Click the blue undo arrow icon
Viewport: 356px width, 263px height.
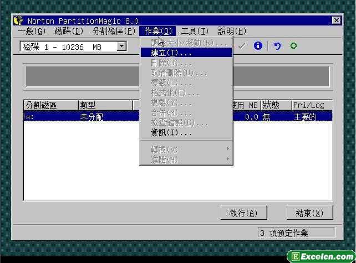(x=277, y=47)
